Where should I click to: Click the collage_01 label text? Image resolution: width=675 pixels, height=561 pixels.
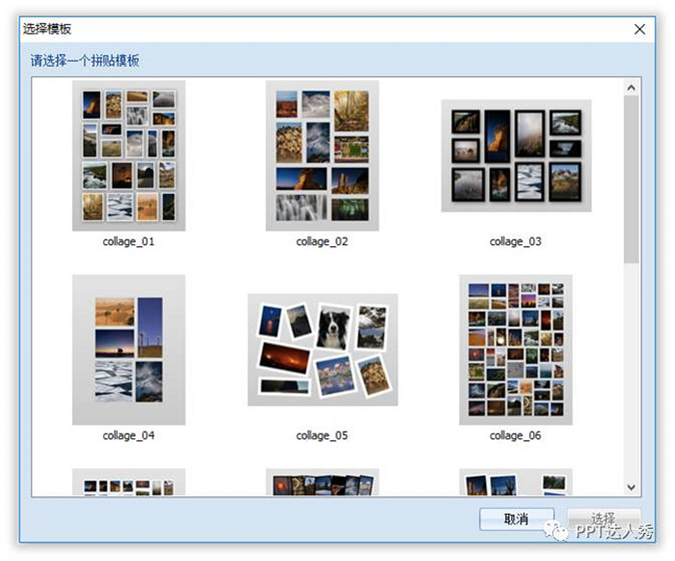tap(128, 241)
